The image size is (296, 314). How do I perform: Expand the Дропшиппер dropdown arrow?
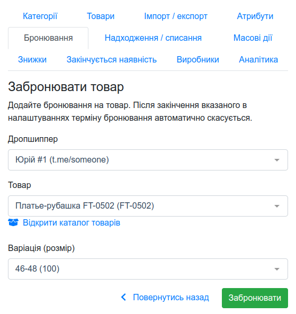point(277,160)
